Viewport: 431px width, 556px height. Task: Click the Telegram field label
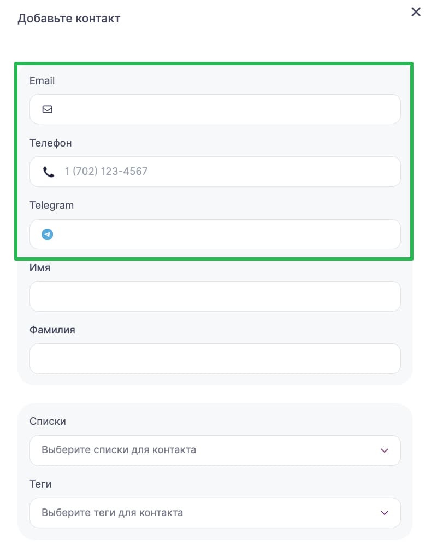[52, 206]
